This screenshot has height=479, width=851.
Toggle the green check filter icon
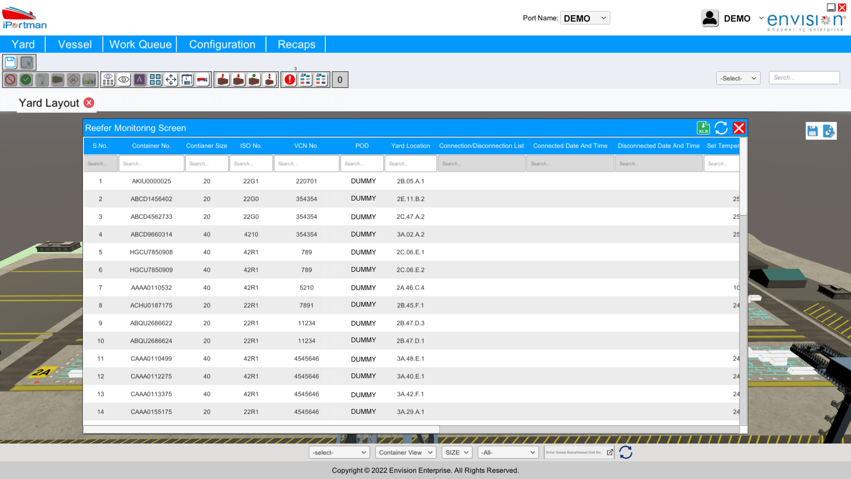tap(25, 79)
